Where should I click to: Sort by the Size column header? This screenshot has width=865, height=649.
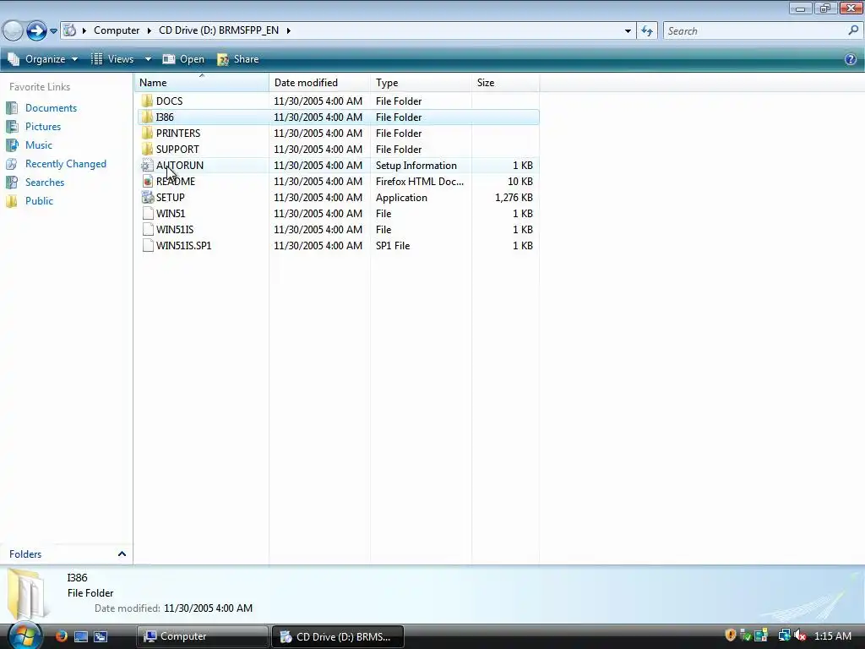pos(505,82)
